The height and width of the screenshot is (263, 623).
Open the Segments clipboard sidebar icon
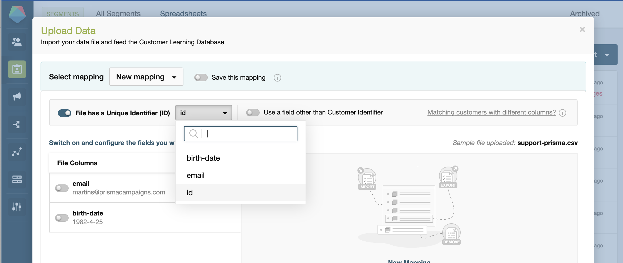(x=17, y=69)
